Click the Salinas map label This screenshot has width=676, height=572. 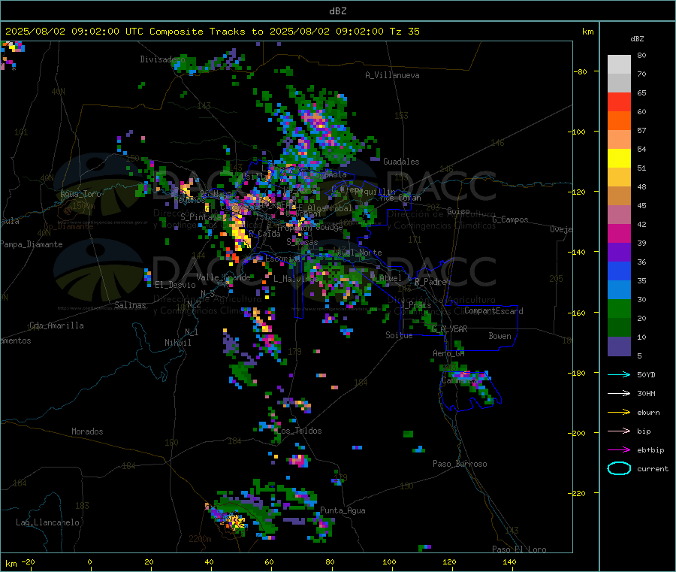point(130,305)
